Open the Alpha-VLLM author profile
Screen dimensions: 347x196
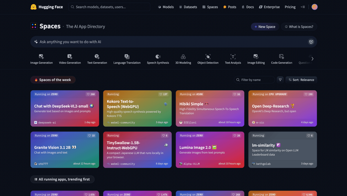190,164
